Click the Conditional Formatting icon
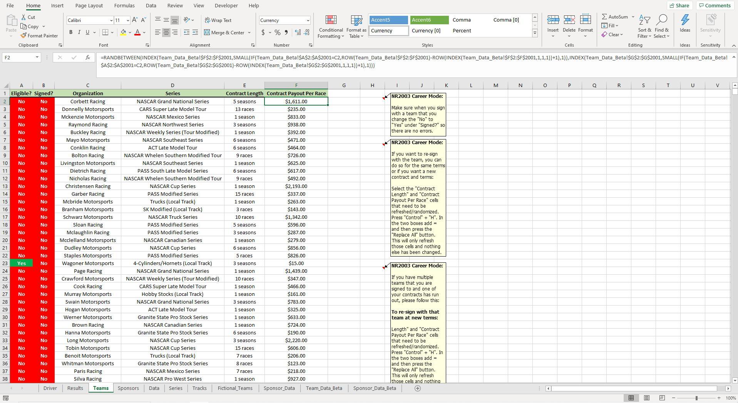The width and height of the screenshot is (738, 403). point(331,20)
